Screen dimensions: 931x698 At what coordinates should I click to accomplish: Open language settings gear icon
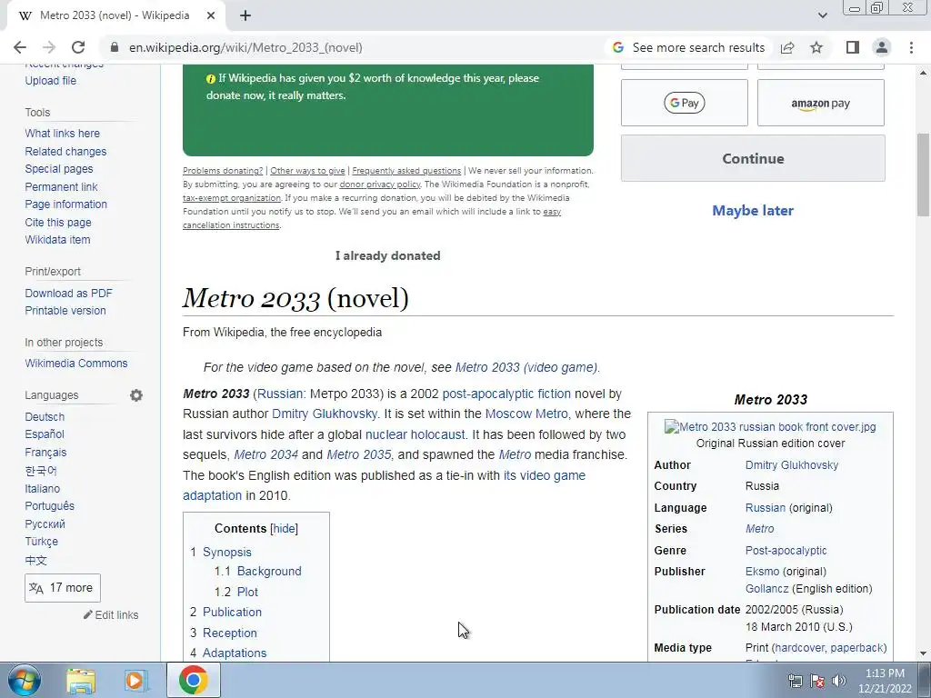(x=136, y=395)
